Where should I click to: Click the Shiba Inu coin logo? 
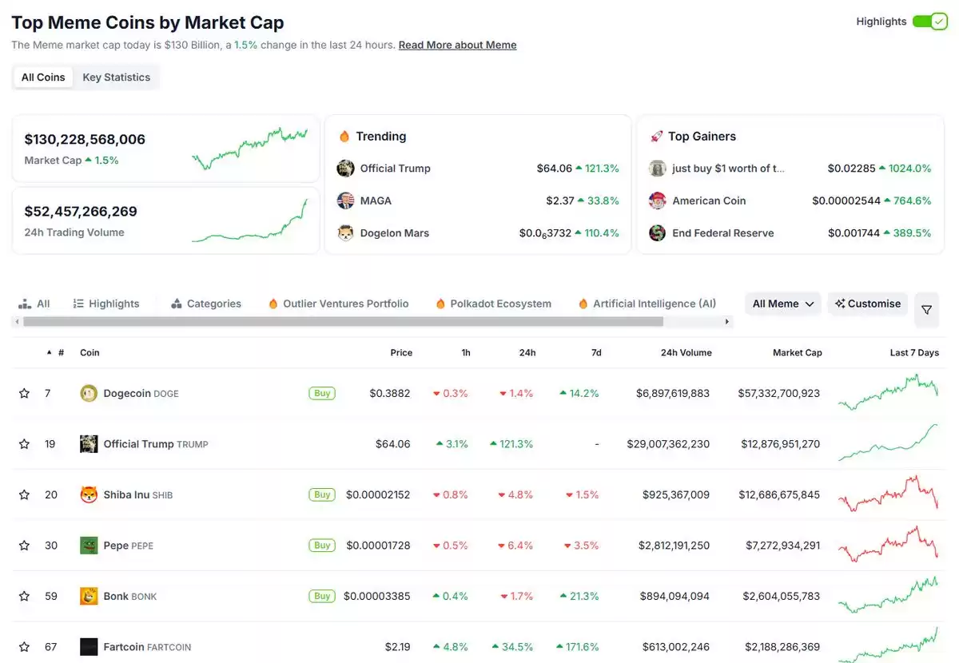(x=89, y=494)
